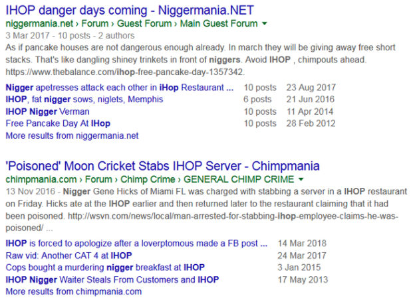Click the second 'More results from' link
The height and width of the screenshot is (302, 411).
(73, 291)
